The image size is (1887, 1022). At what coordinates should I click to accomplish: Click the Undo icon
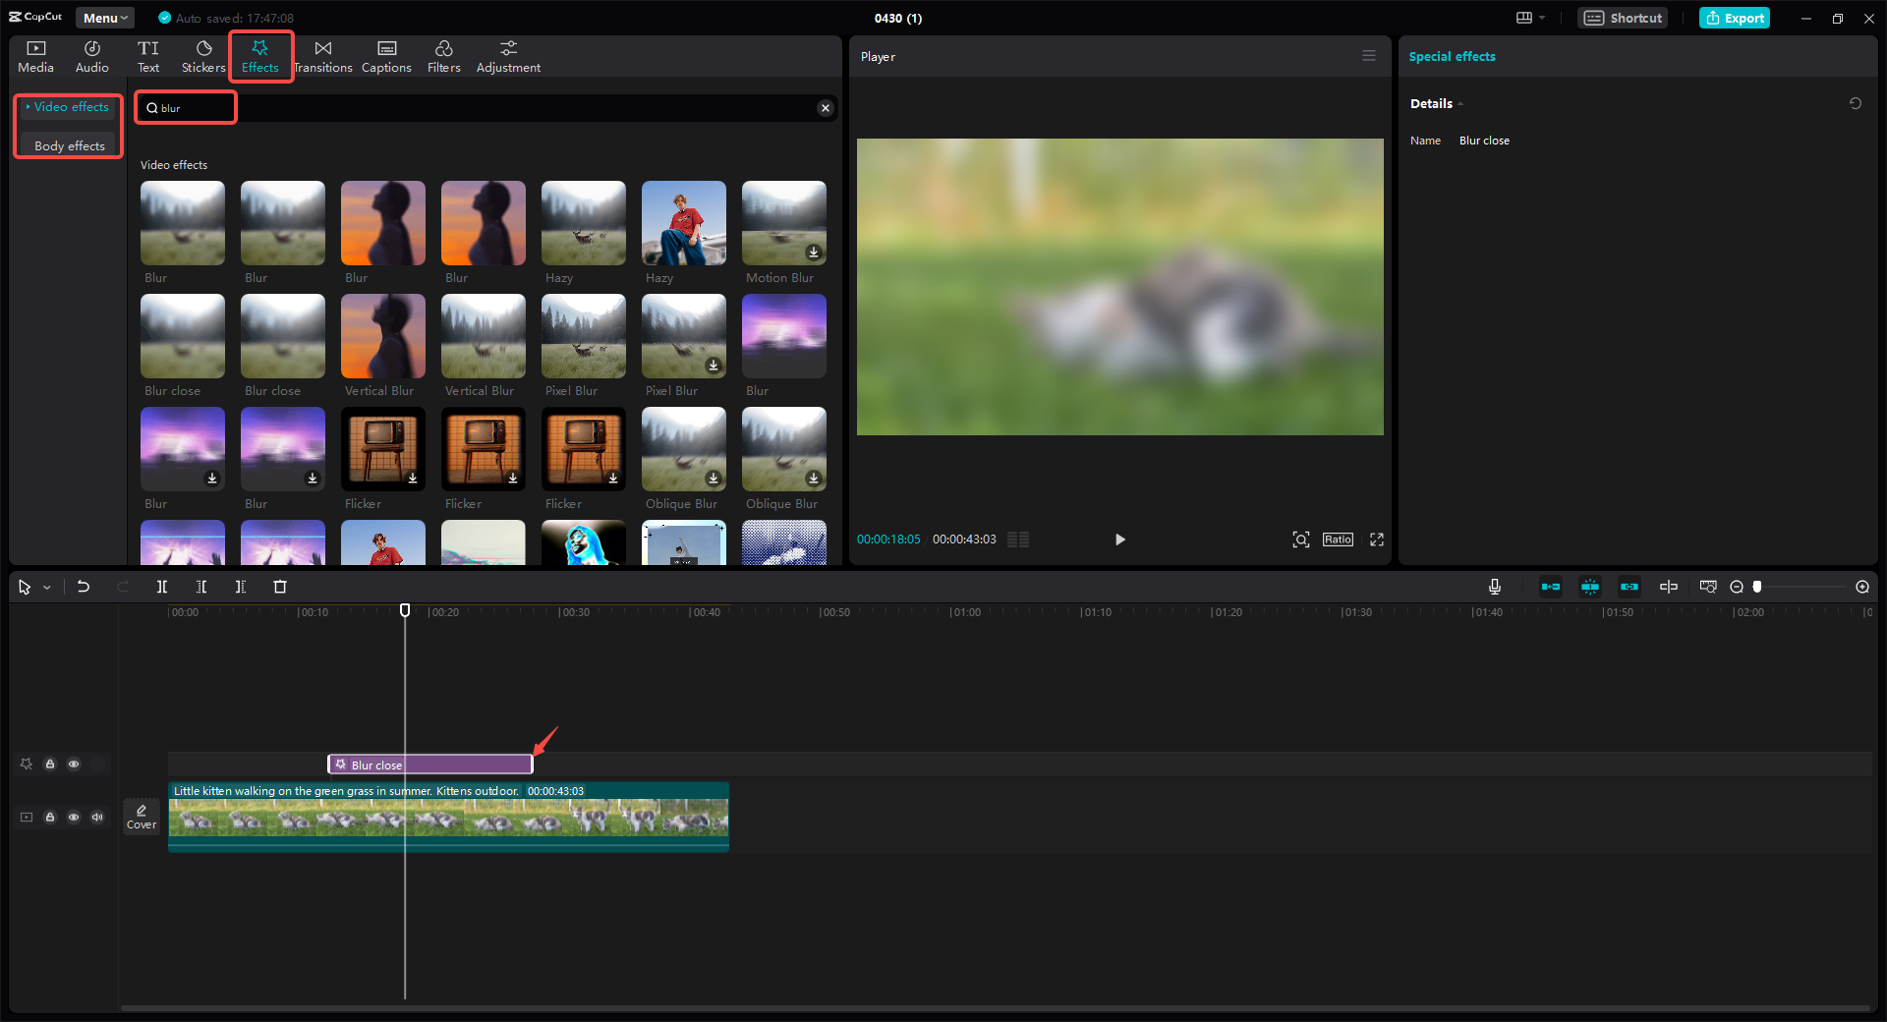pyautogui.click(x=84, y=587)
